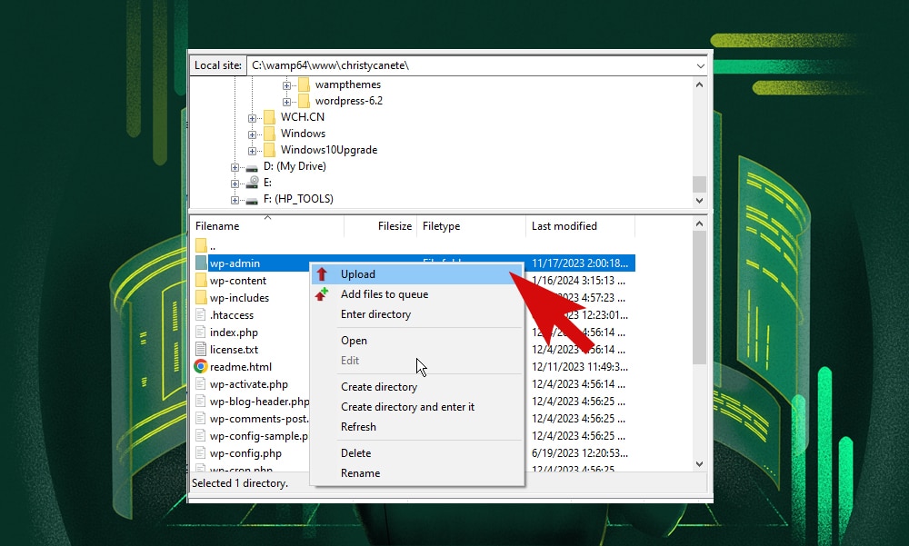The width and height of the screenshot is (909, 546).
Task: Click Create directory and enter it
Action: (x=407, y=407)
